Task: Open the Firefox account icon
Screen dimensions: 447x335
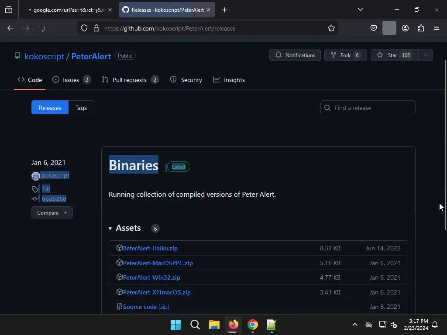Action: [x=405, y=28]
